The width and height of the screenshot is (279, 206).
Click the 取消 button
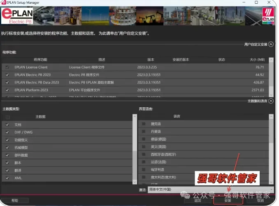click(x=260, y=201)
